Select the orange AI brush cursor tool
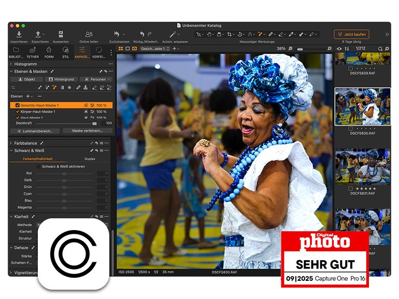This screenshot has height=299, width=399. (x=260, y=34)
